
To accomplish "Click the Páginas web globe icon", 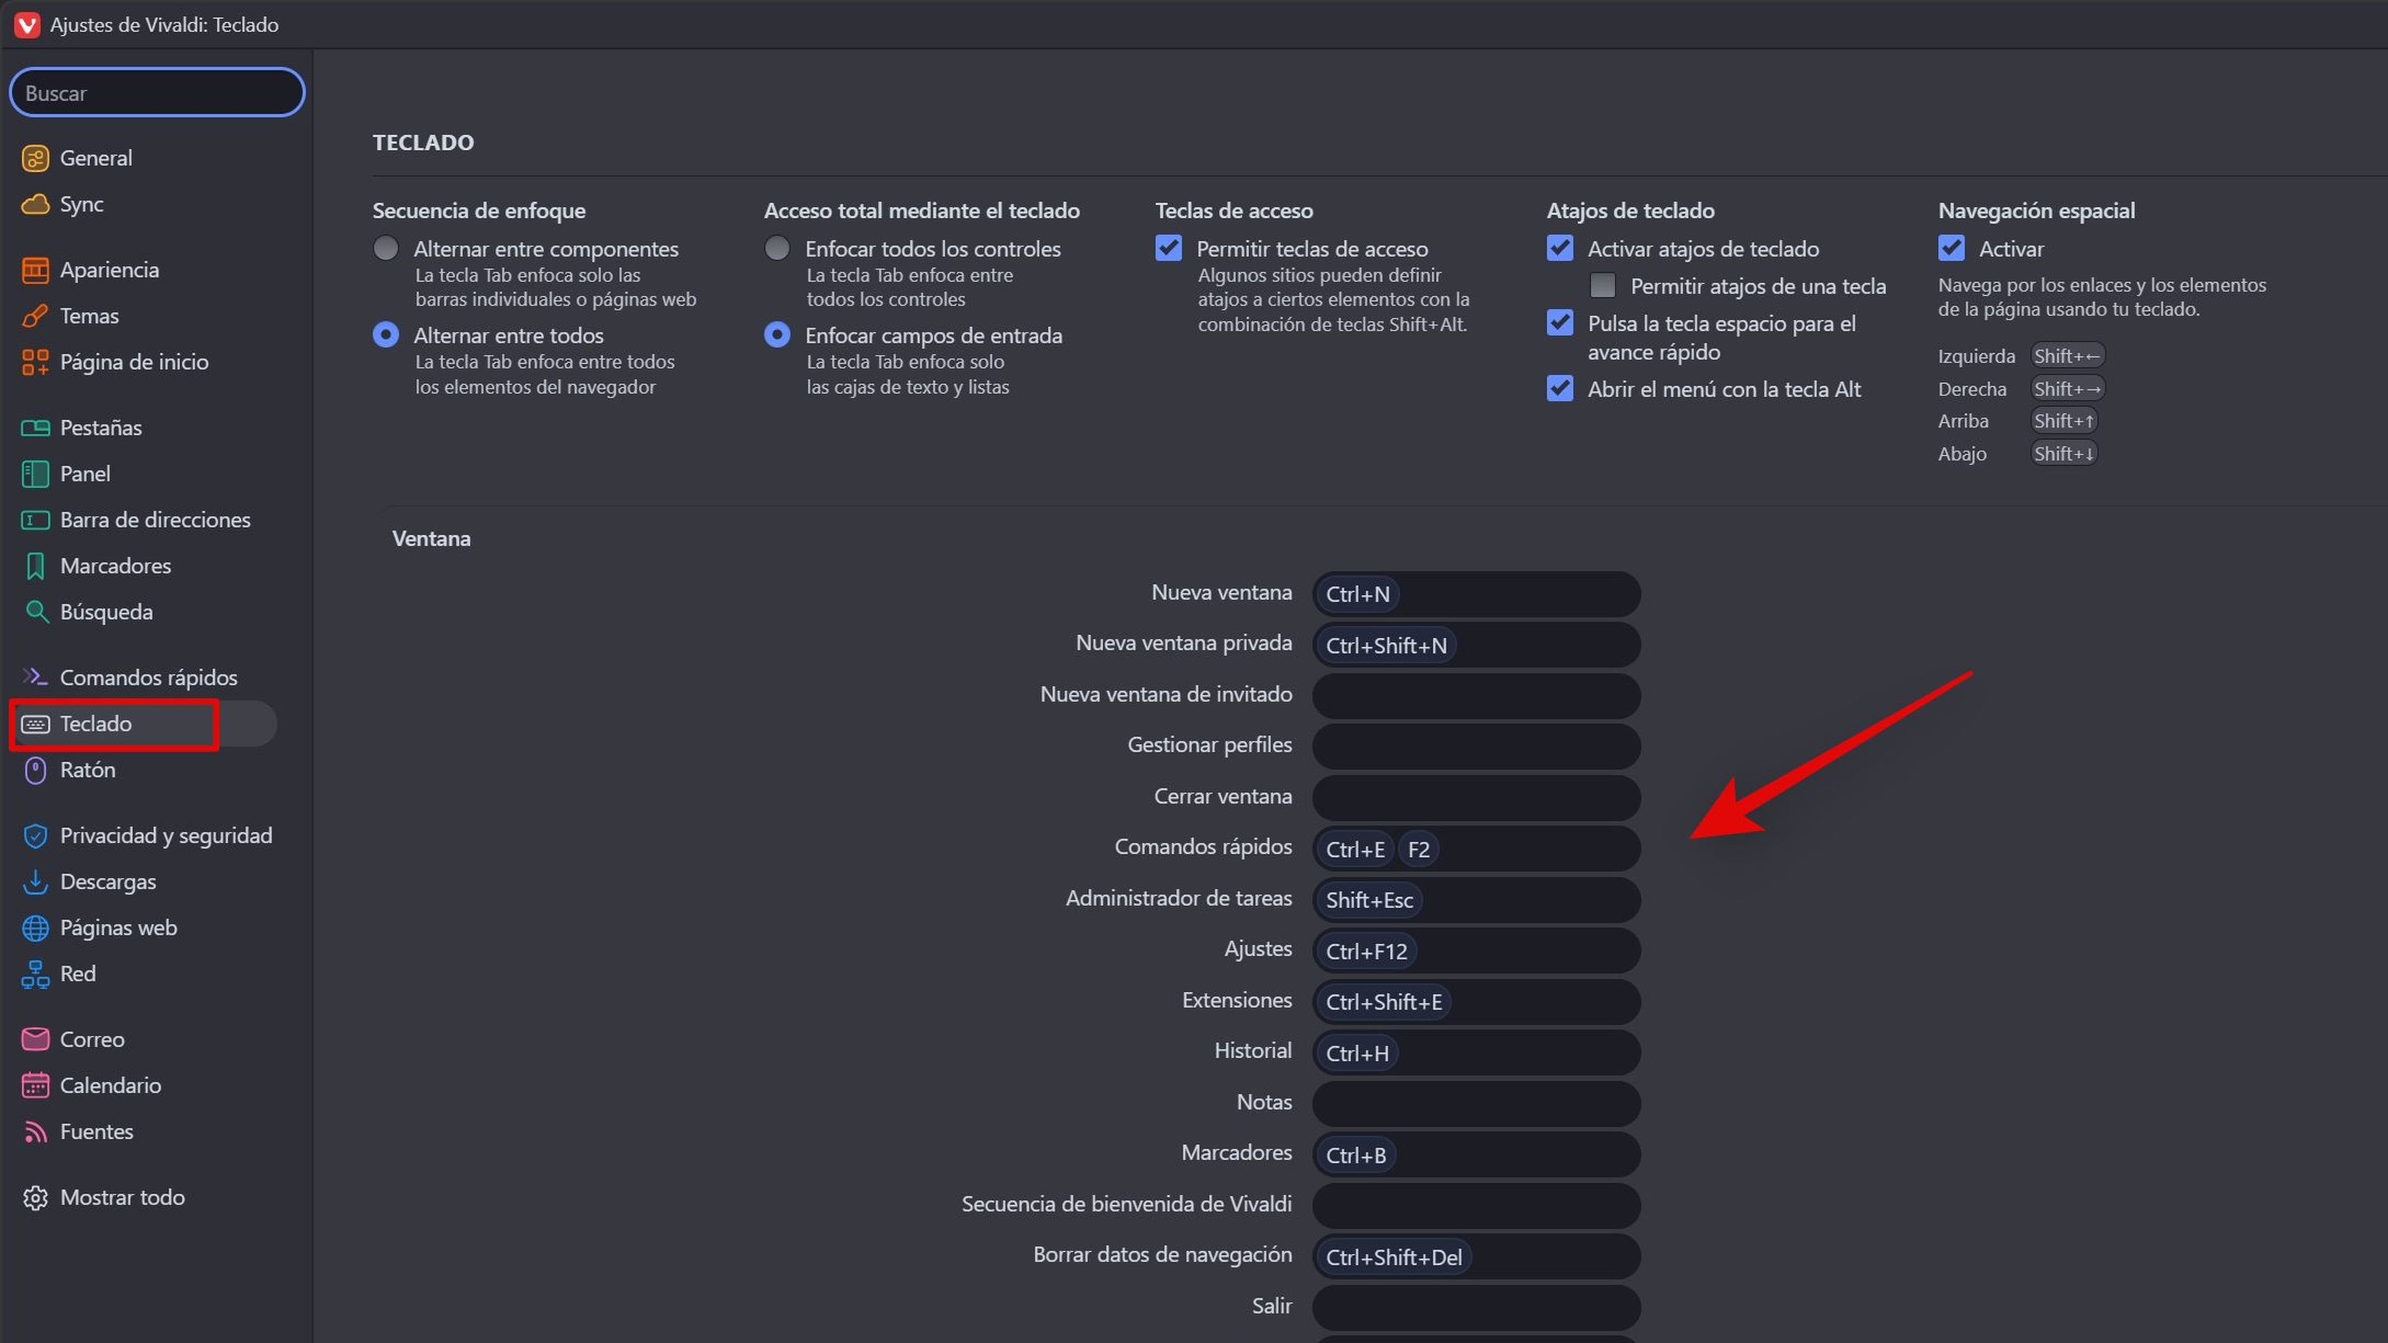I will [x=35, y=928].
